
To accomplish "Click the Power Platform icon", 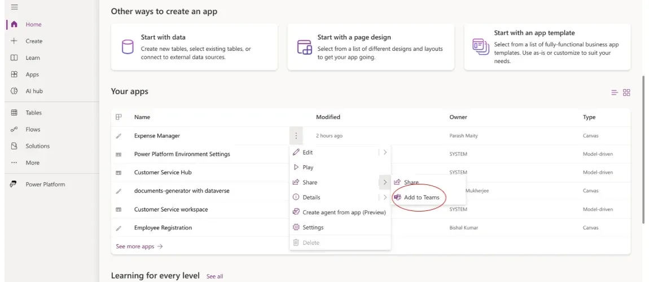I will click(14, 184).
